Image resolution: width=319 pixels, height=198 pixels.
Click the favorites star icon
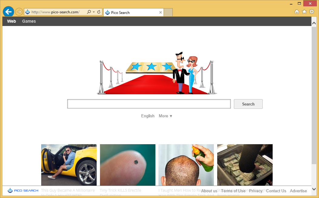click(x=304, y=11)
